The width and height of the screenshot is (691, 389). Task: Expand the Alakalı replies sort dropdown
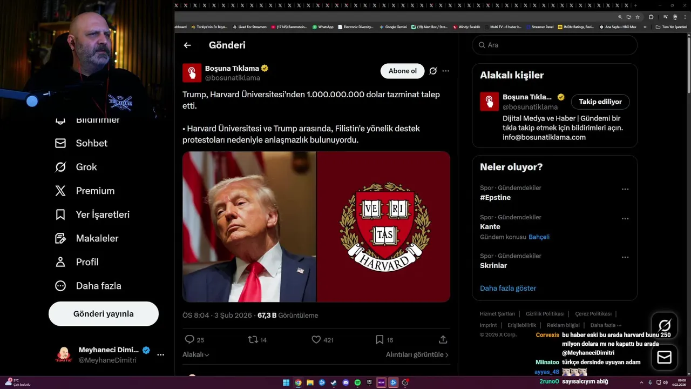(196, 354)
